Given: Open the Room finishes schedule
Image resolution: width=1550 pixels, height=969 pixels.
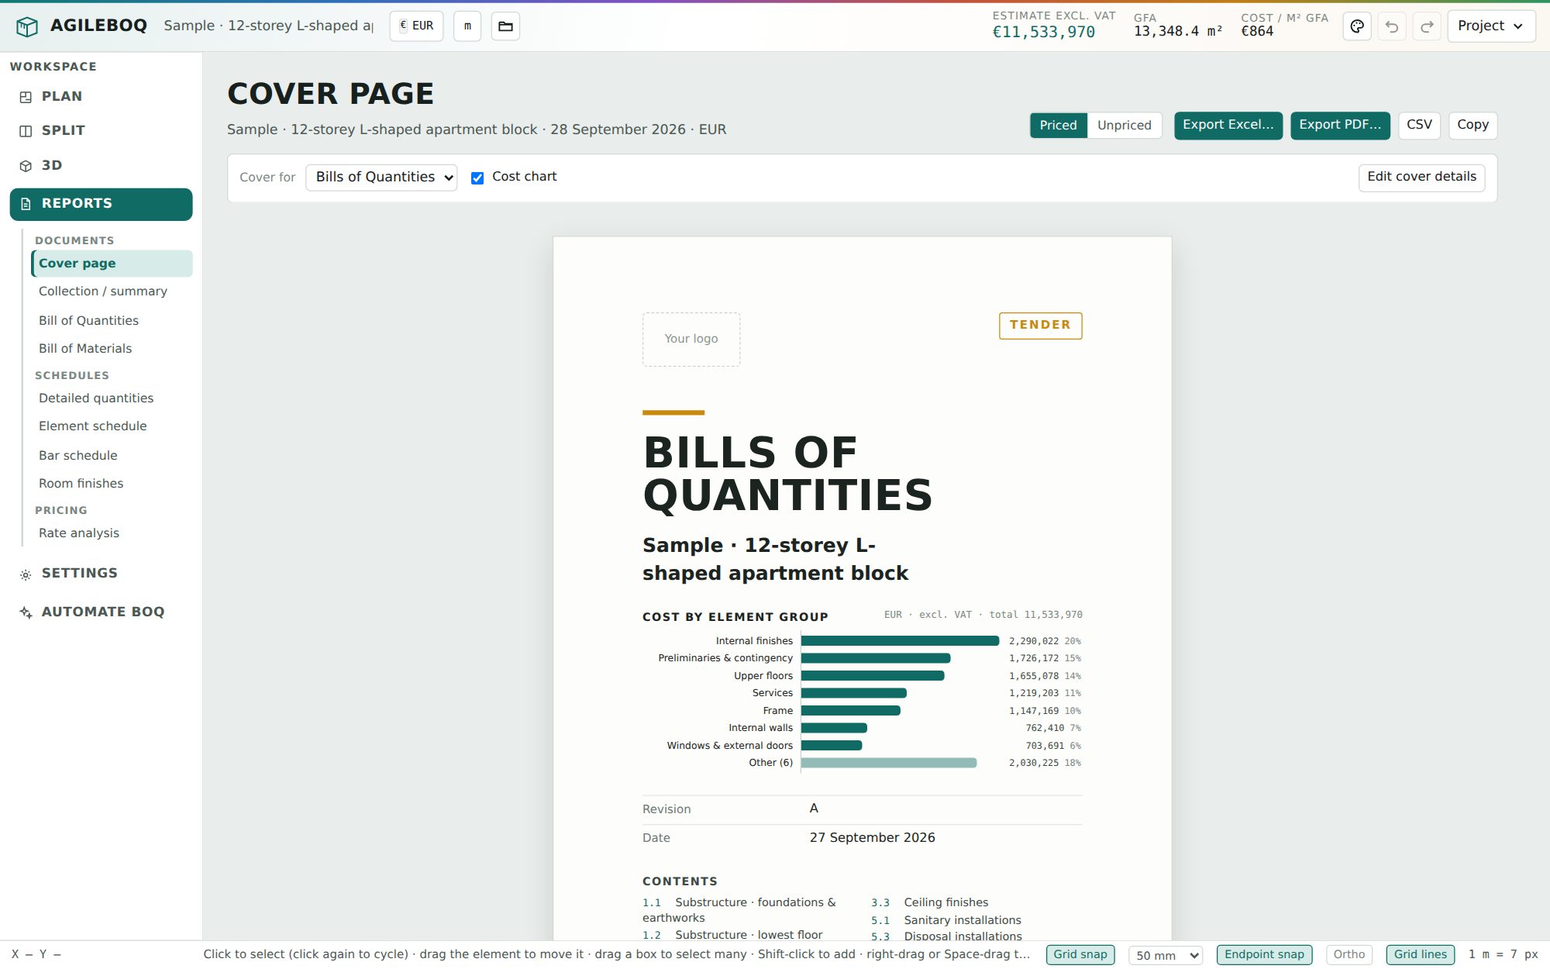Looking at the screenshot, I should click(112, 484).
